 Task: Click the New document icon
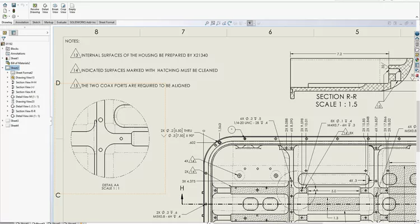[5, 11]
